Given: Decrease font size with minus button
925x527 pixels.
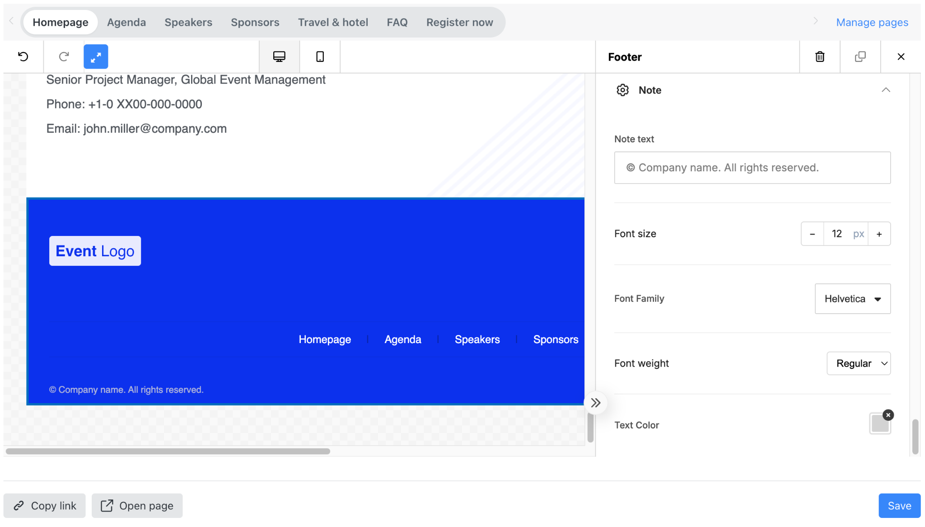Looking at the screenshot, I should tap(812, 234).
